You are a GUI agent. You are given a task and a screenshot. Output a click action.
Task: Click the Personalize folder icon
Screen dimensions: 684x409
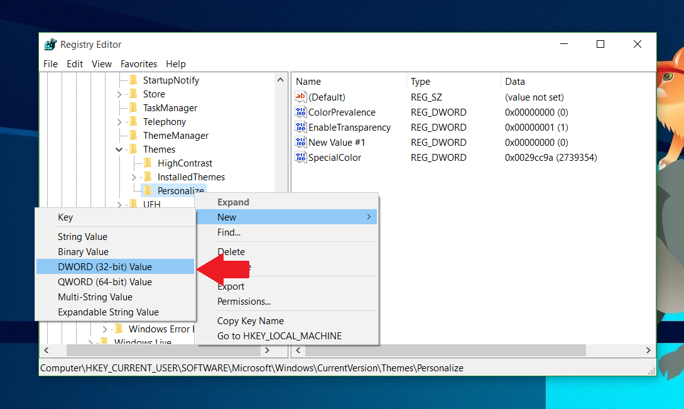tap(148, 190)
